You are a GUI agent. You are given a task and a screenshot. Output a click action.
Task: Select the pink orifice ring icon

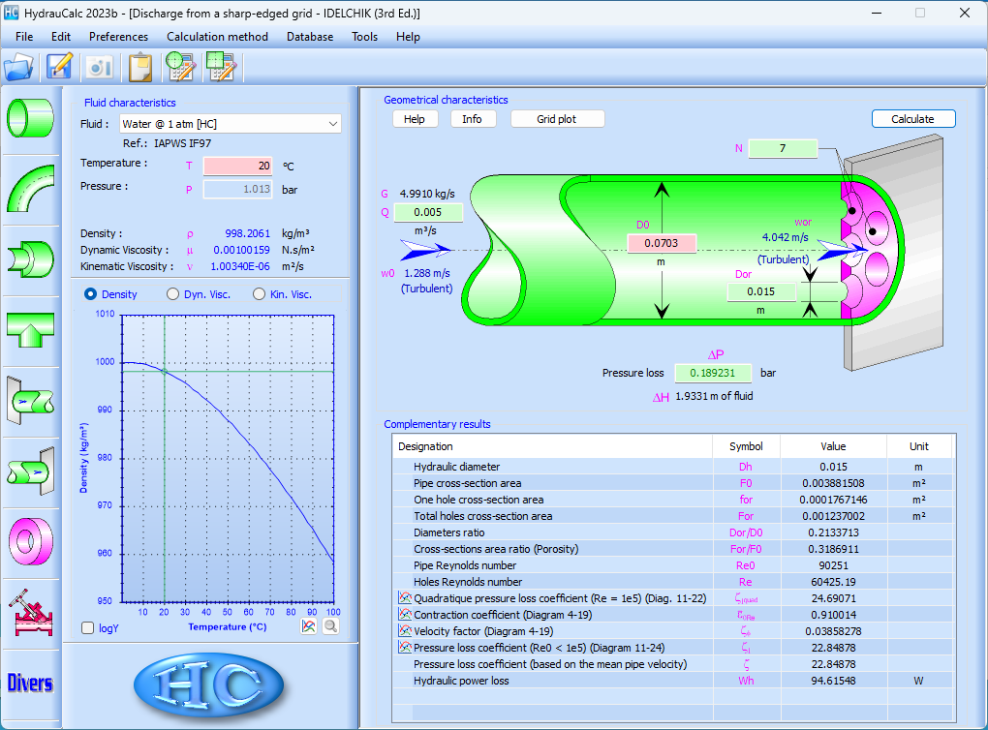[x=30, y=540]
